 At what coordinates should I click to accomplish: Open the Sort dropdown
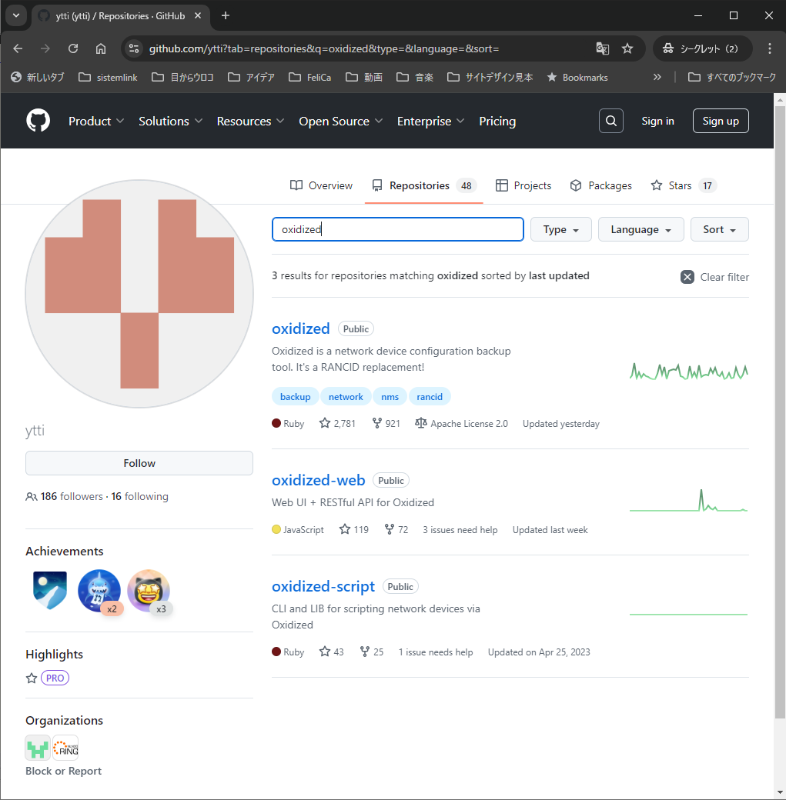point(719,229)
